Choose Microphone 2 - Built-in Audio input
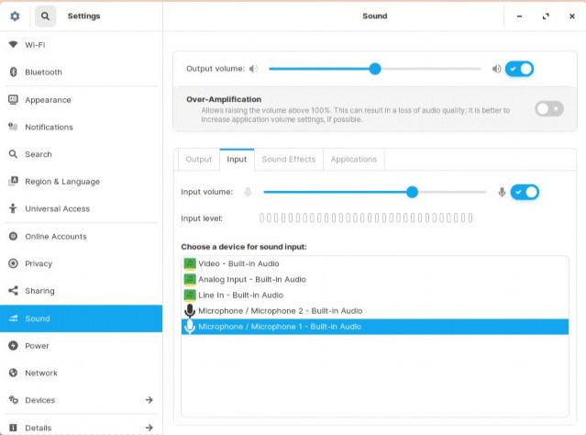 280,311
